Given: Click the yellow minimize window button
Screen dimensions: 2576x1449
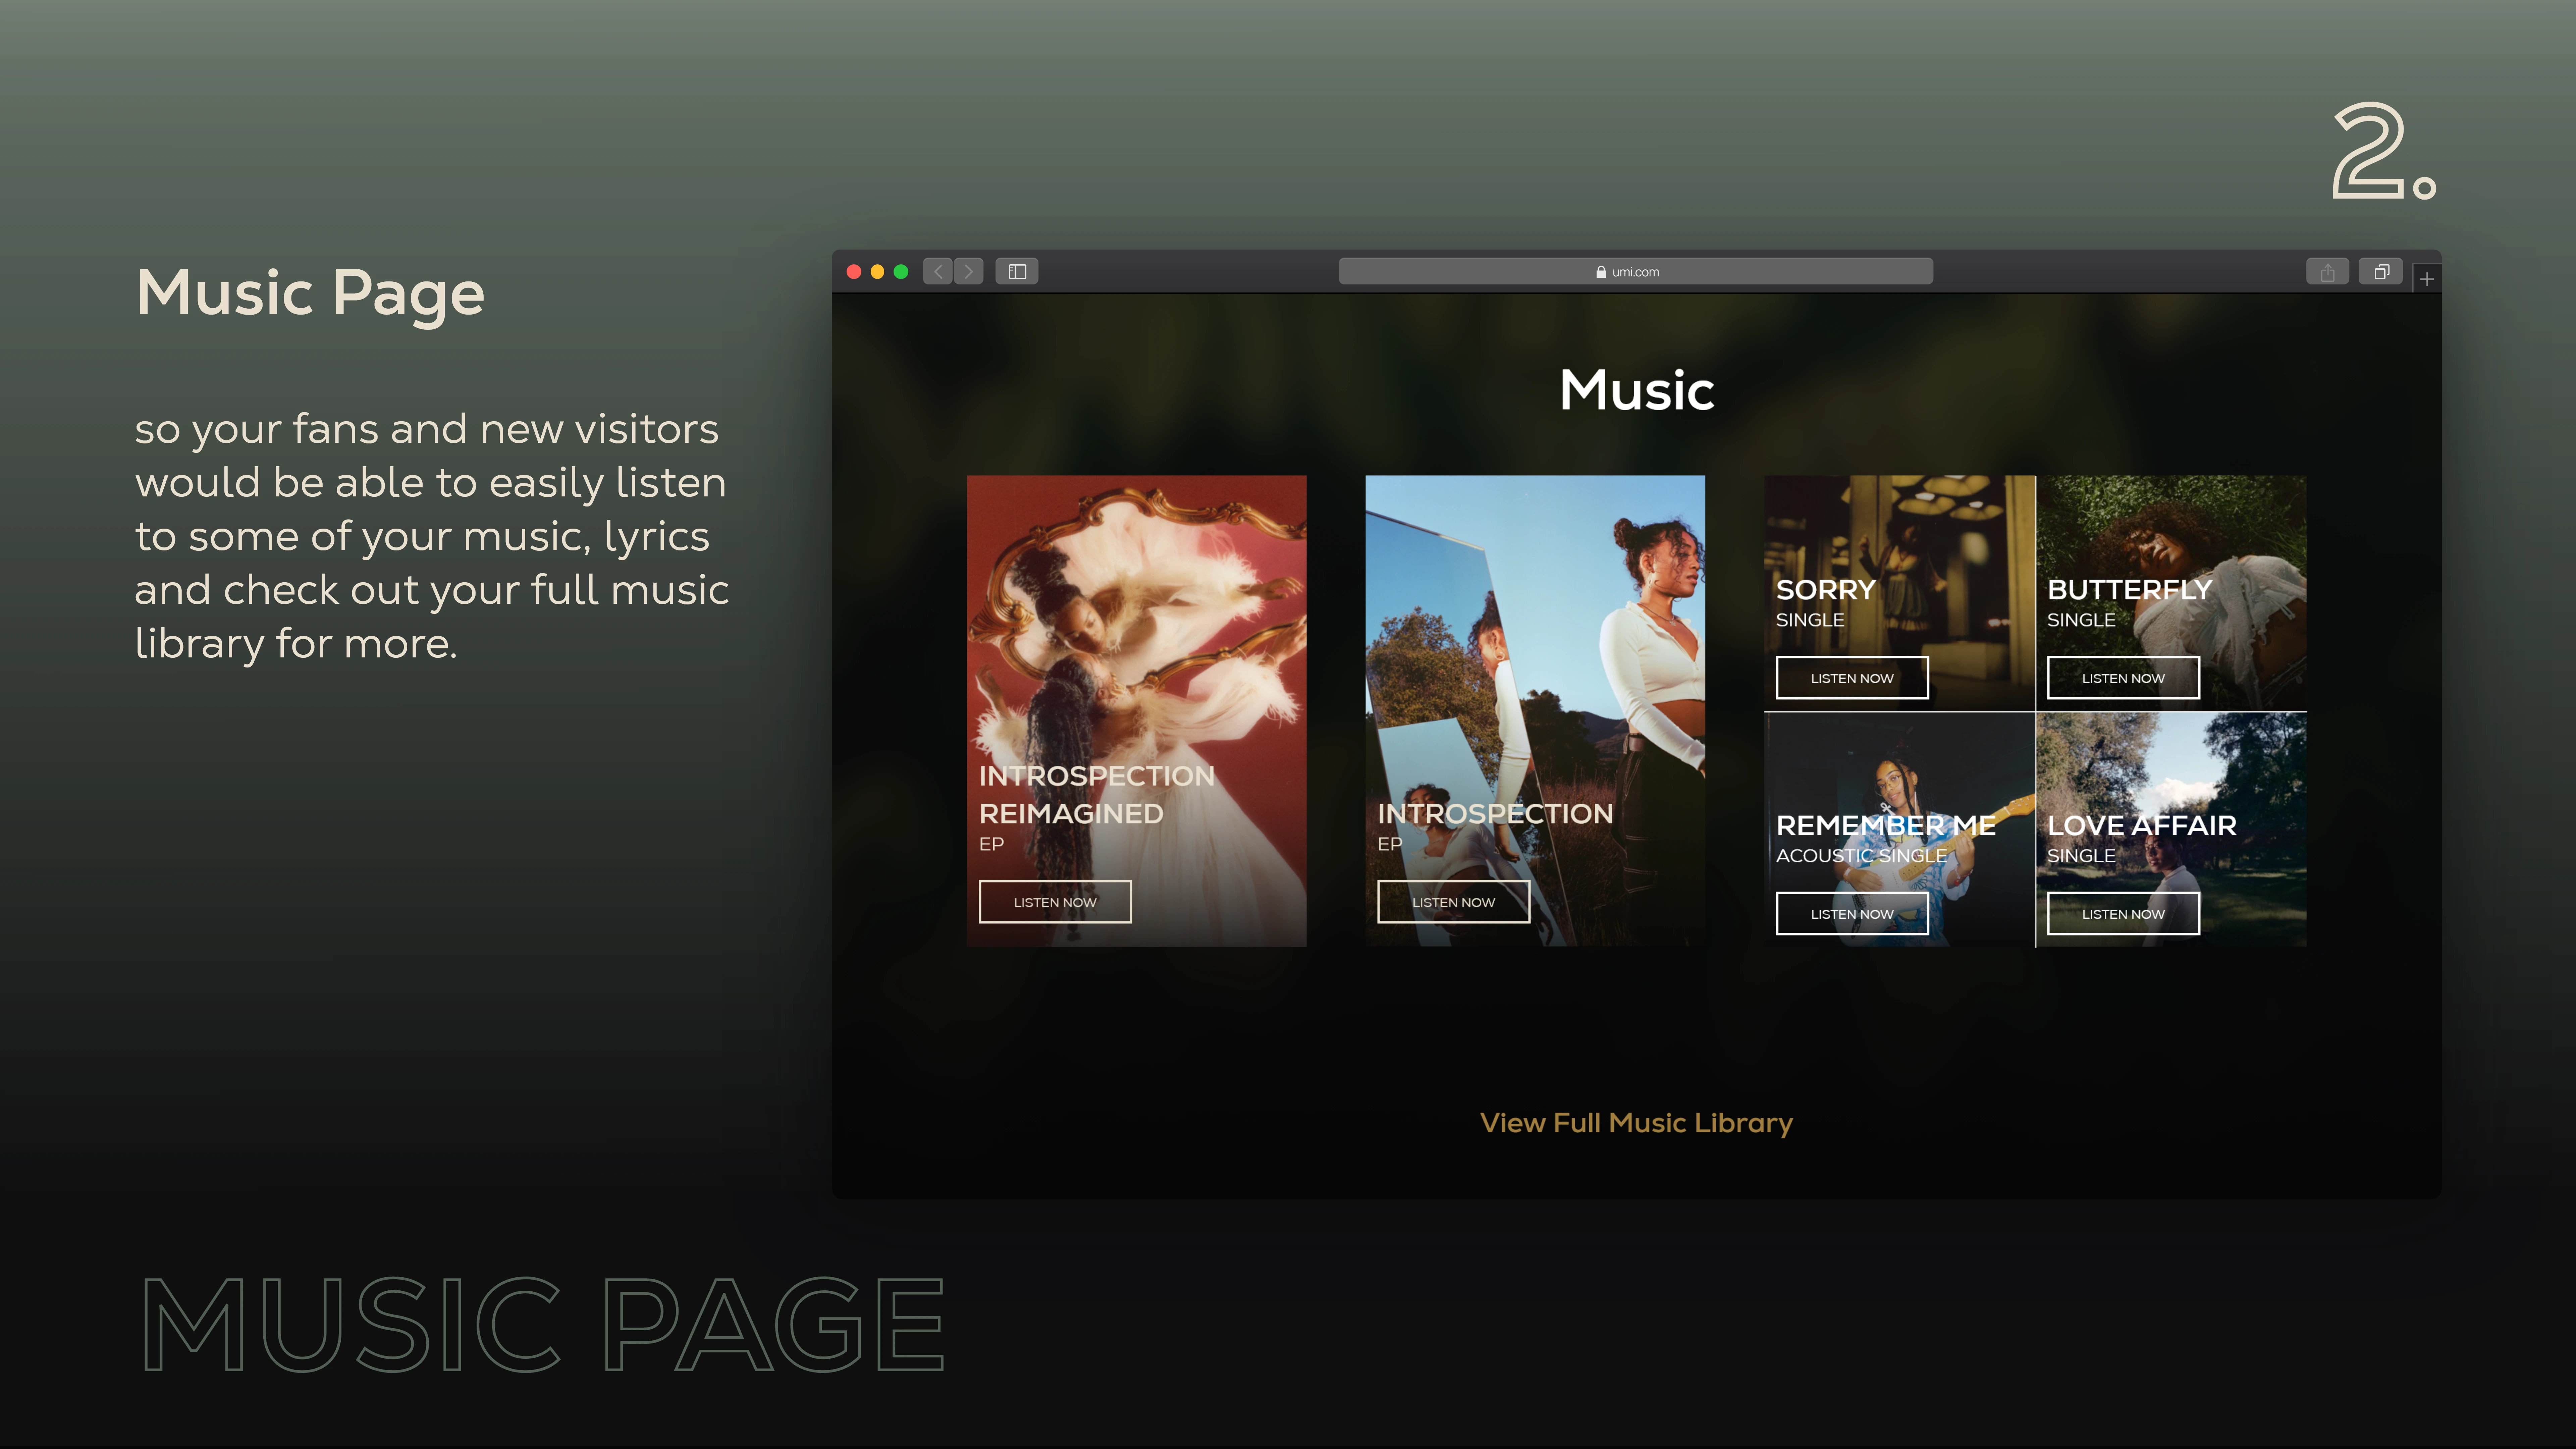Looking at the screenshot, I should (877, 271).
